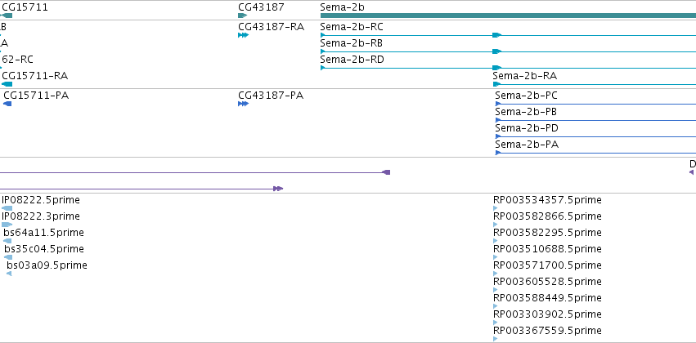Click the purple feature end block
This screenshot has width=696, height=343.
click(386, 172)
